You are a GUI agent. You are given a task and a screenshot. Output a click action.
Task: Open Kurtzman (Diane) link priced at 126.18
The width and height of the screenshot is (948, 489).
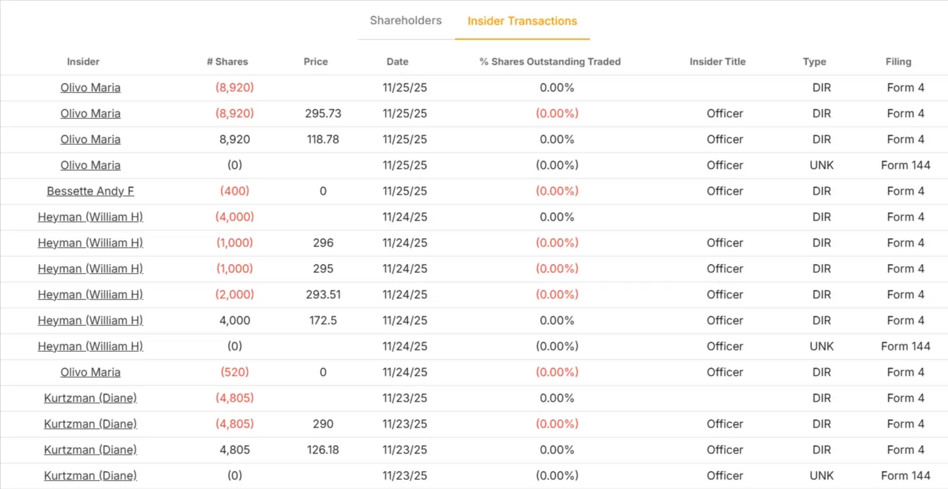(x=91, y=450)
